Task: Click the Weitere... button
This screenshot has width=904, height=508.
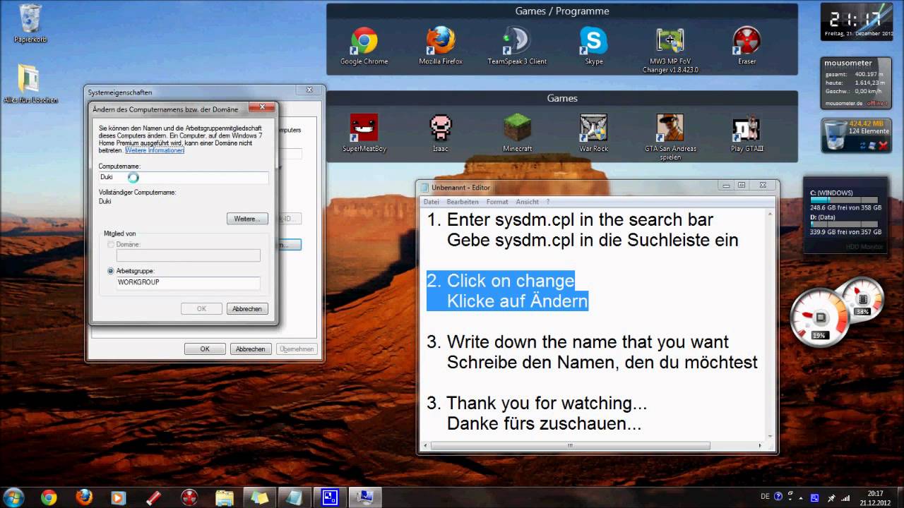Action: [247, 219]
